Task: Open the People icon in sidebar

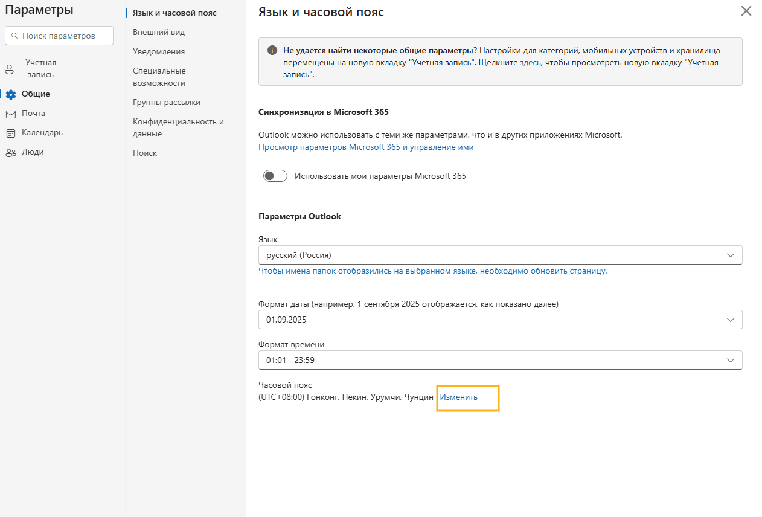Action: click(x=10, y=152)
